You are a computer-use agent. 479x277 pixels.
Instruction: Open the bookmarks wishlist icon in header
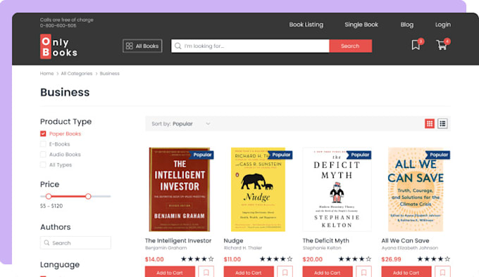point(416,45)
